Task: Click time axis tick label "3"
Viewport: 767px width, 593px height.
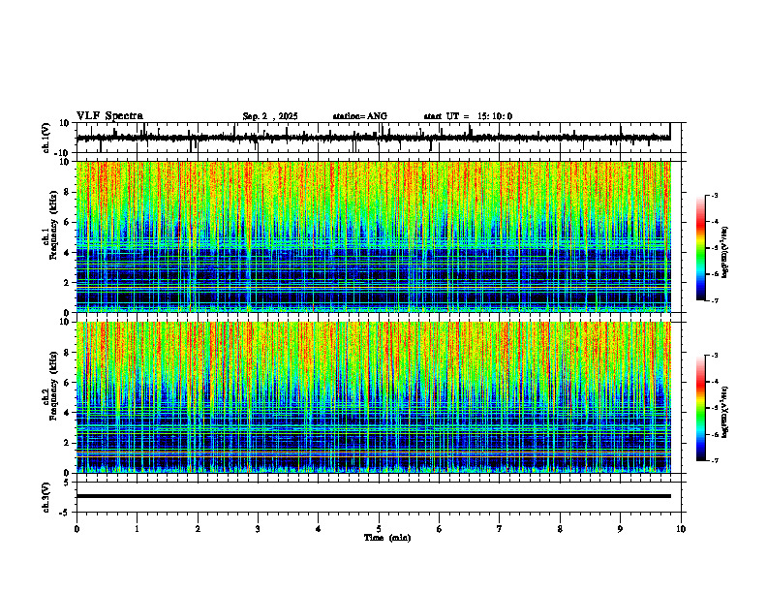Action: pyautogui.click(x=258, y=529)
